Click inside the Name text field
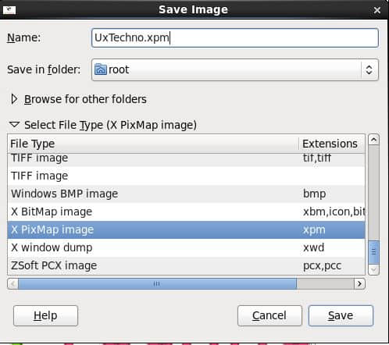The width and height of the screenshot is (389, 345). (x=235, y=38)
